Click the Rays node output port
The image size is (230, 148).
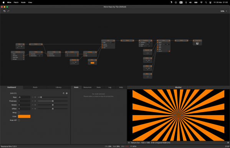click(x=24, y=44)
